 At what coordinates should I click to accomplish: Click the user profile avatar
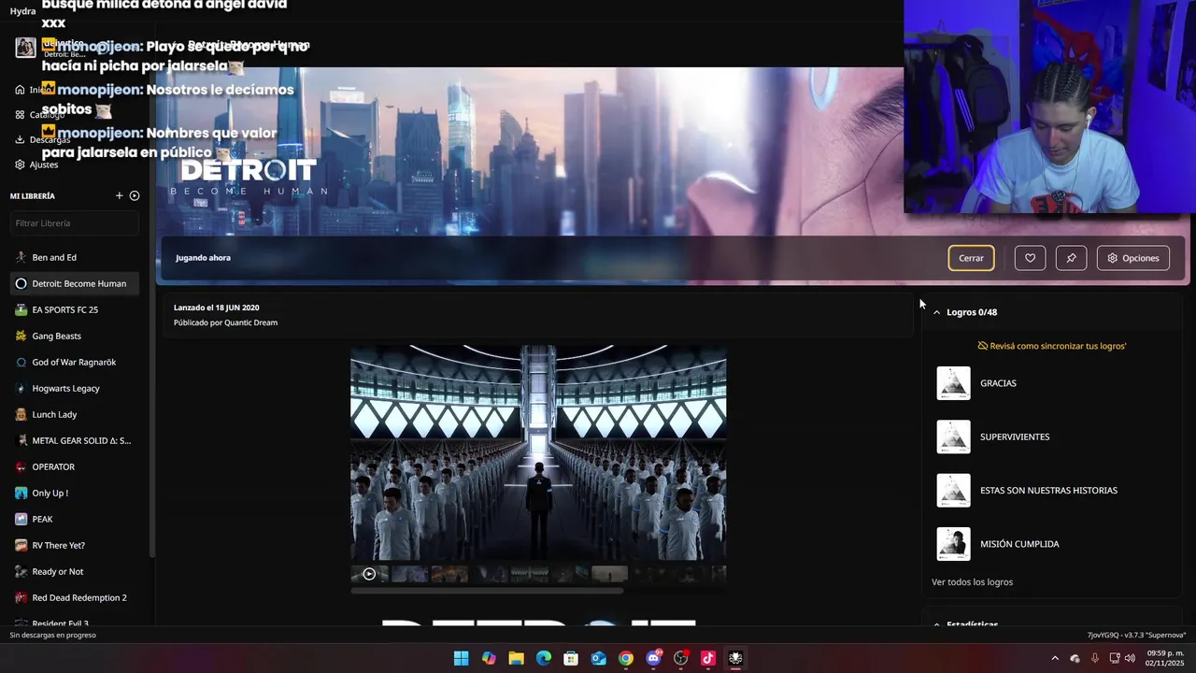25,48
